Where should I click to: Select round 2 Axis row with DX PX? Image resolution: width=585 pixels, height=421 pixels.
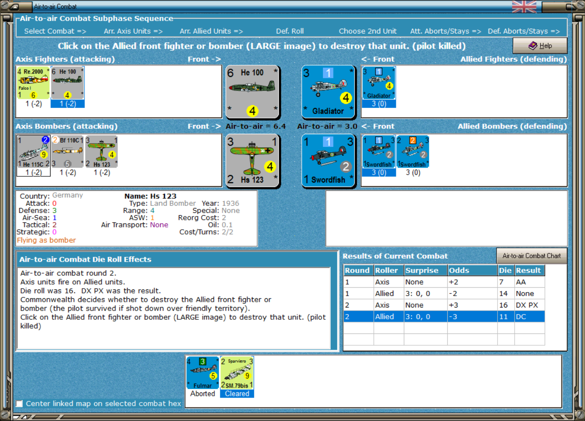click(444, 305)
